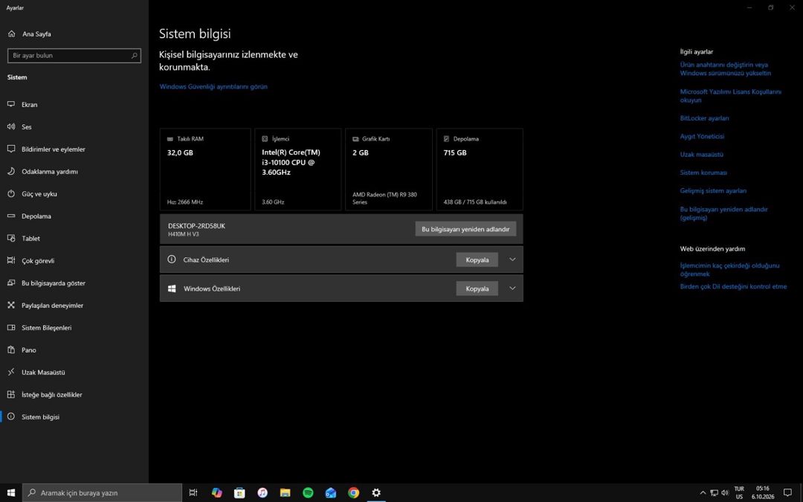Viewport: 803px width, 502px height.
Task: Click the Güç ve uyku power icon
Action: point(11,193)
